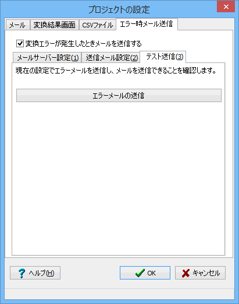This screenshot has height=304, width=239.
Task: Go to the メールサーバー設定(1) sub-tab
Action: pos(47,58)
